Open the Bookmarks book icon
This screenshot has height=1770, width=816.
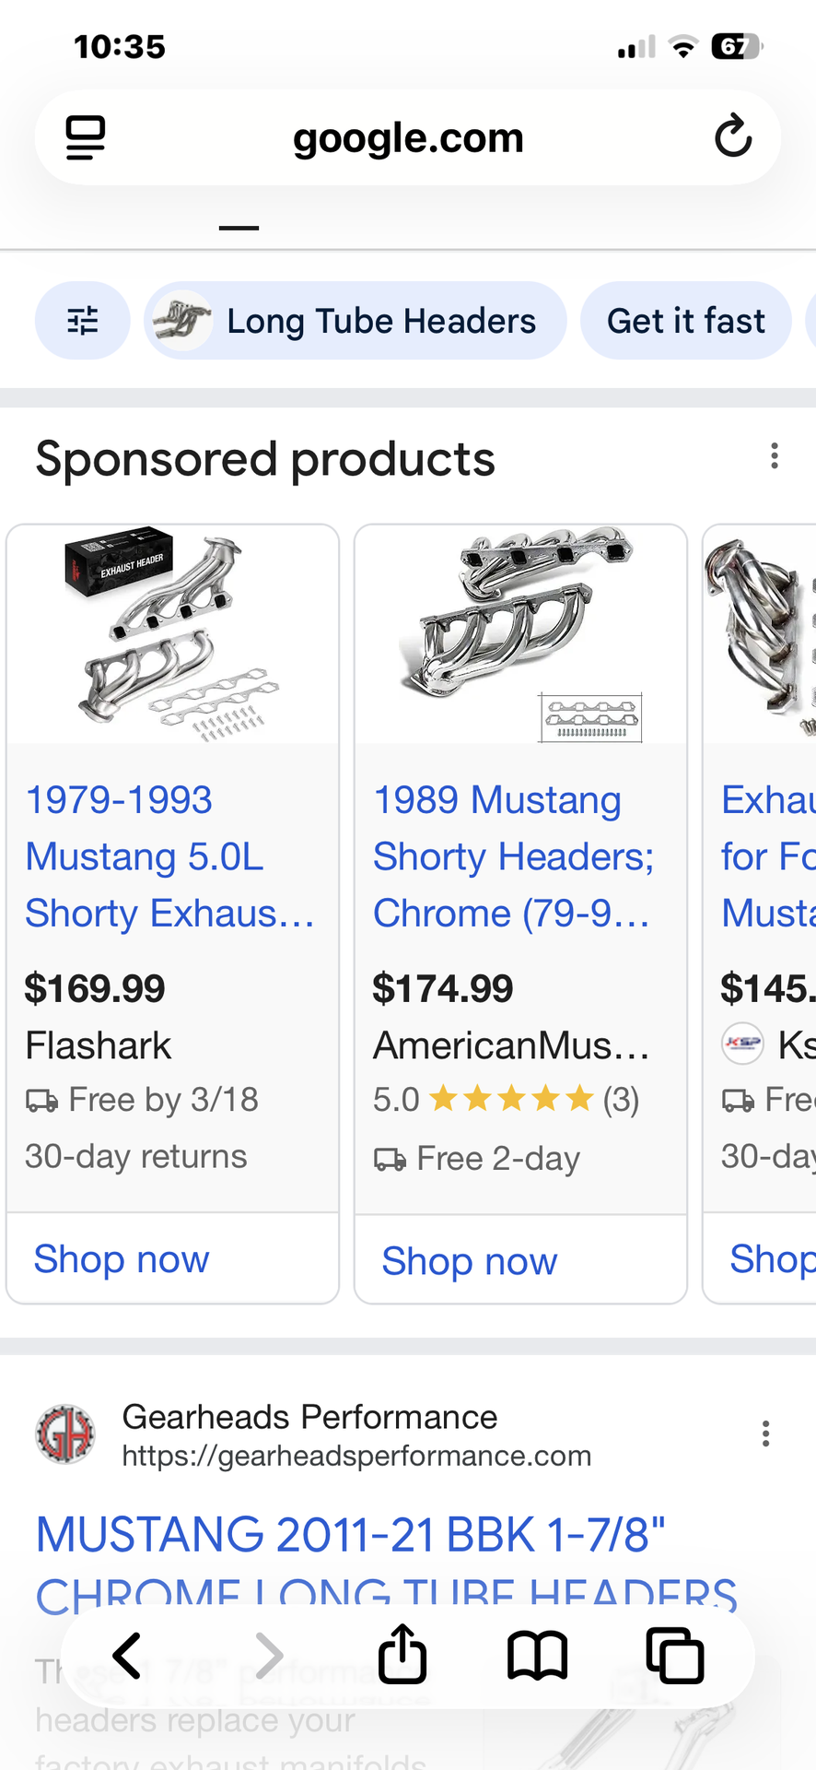(x=538, y=1655)
